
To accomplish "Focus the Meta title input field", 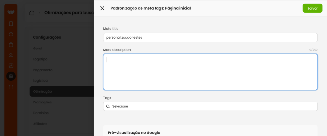I will (210, 38).
